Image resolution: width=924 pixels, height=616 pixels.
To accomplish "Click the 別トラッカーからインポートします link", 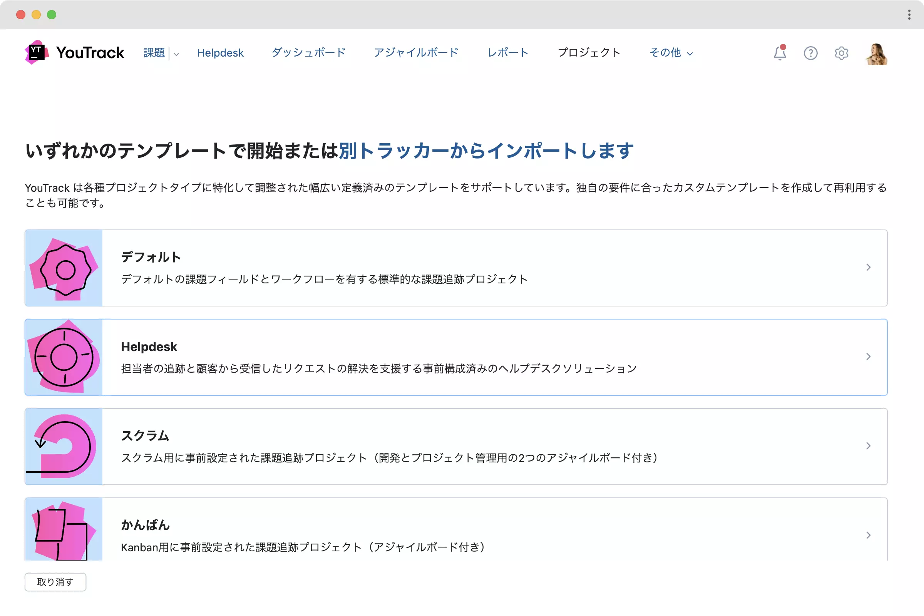I will tap(486, 151).
